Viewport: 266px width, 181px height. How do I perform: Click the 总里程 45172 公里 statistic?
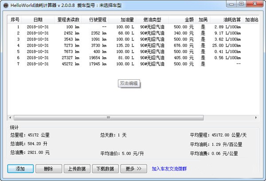pos(30,135)
